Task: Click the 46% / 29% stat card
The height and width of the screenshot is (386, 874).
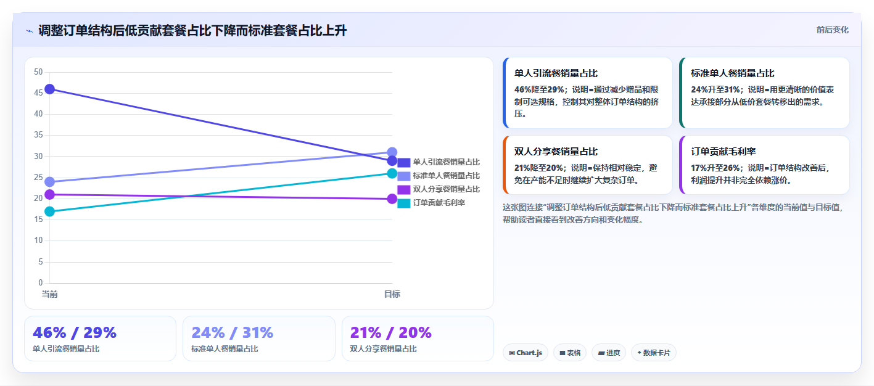Action: (x=100, y=339)
